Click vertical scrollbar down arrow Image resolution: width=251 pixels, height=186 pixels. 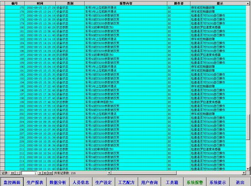tap(248, 168)
